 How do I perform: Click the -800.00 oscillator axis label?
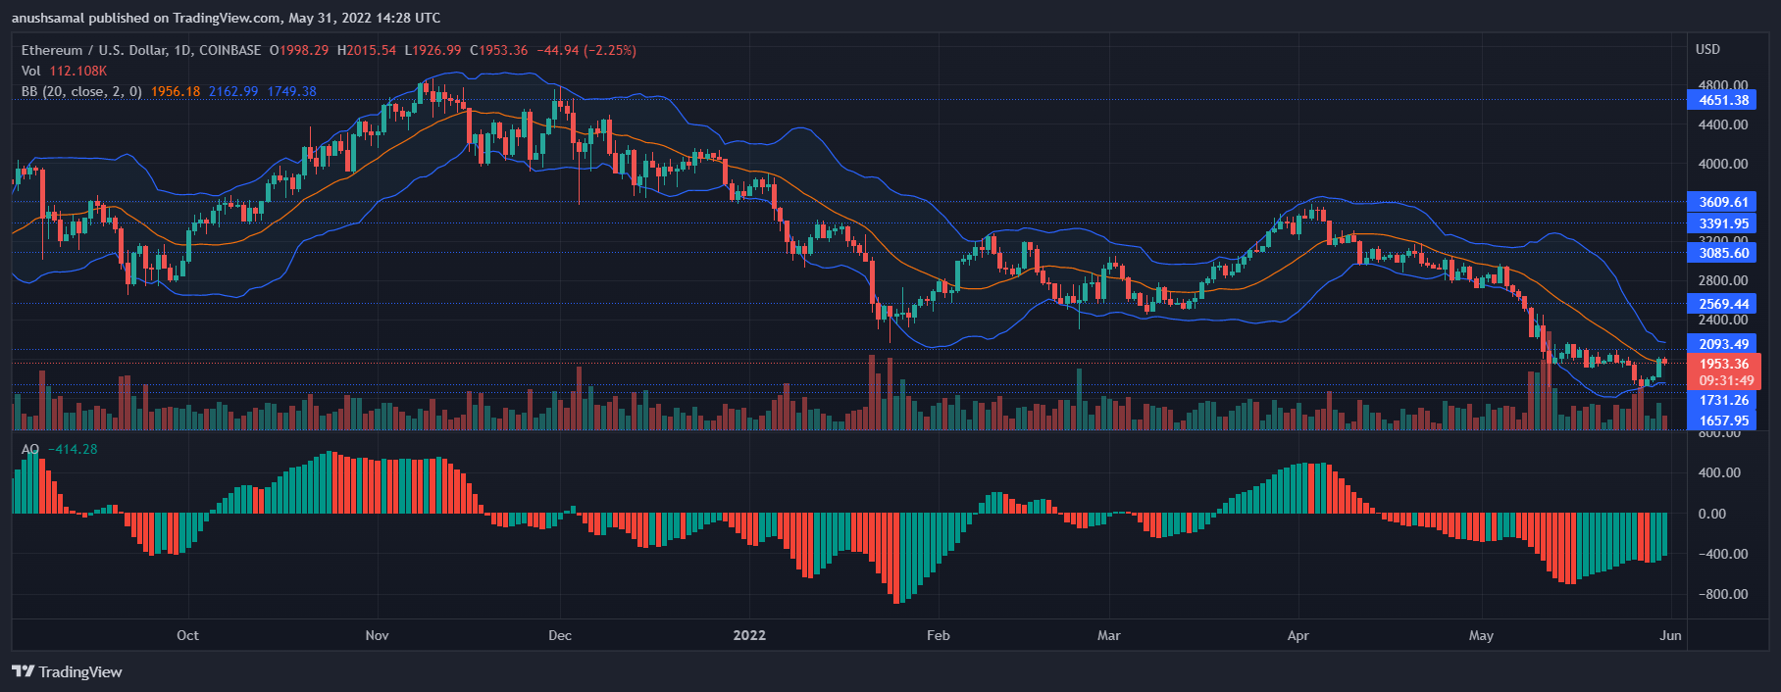tap(1723, 594)
